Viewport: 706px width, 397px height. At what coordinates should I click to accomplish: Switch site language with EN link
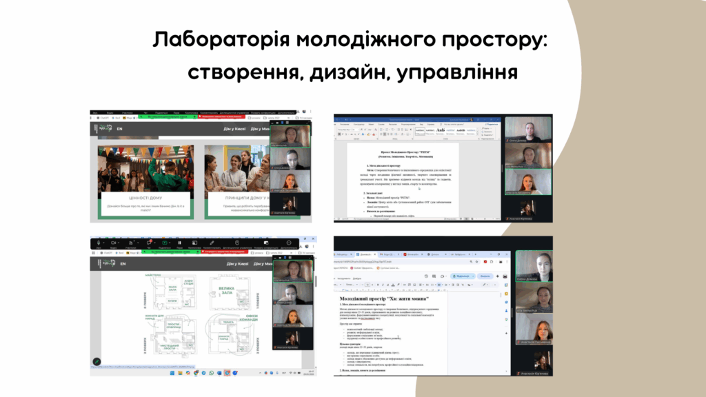(120, 129)
